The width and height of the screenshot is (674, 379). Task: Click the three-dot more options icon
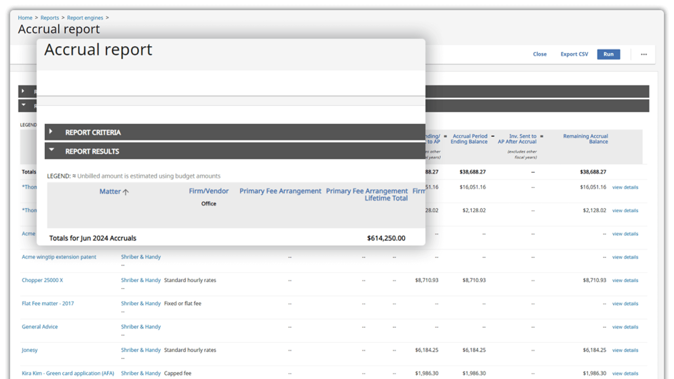tap(643, 54)
